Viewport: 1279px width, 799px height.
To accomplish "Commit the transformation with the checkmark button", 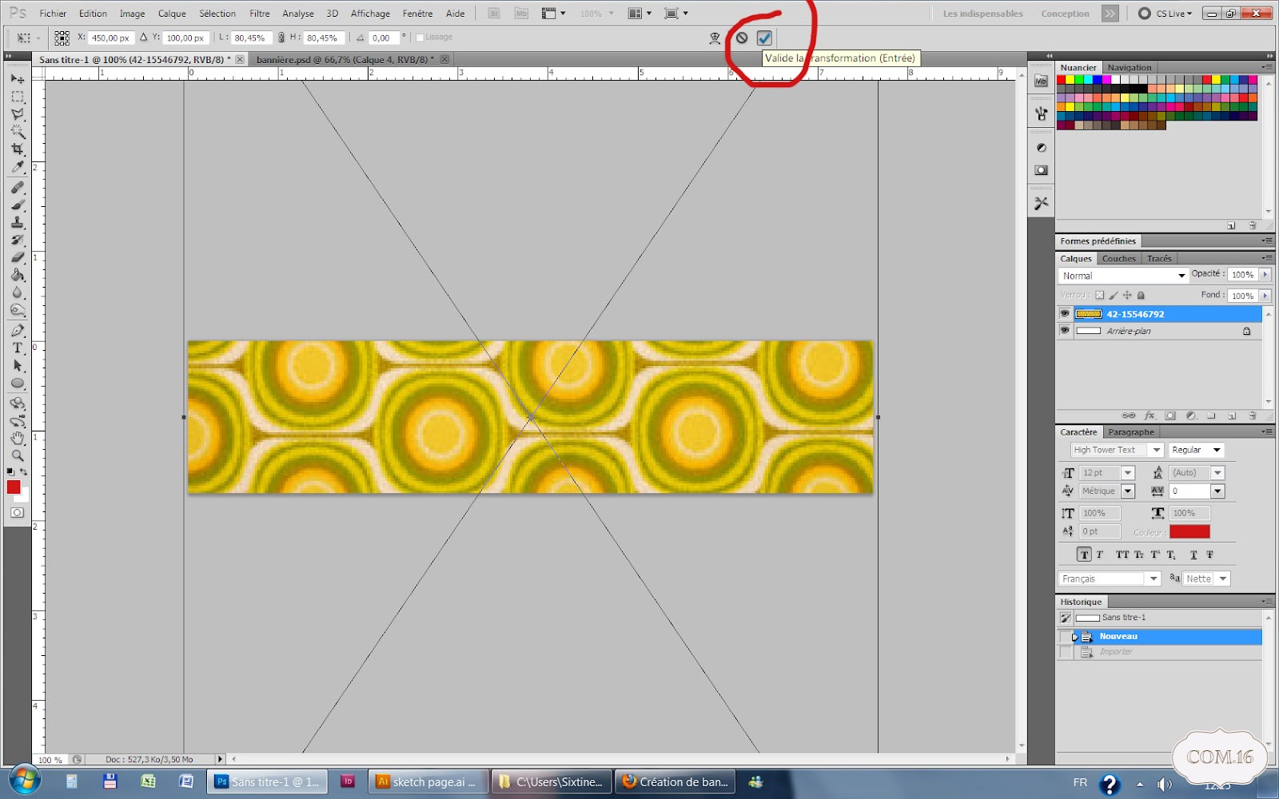I will coord(764,38).
